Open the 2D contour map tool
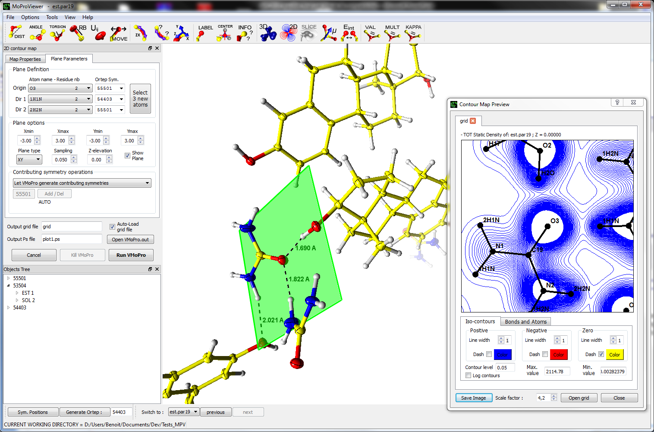 pos(289,33)
